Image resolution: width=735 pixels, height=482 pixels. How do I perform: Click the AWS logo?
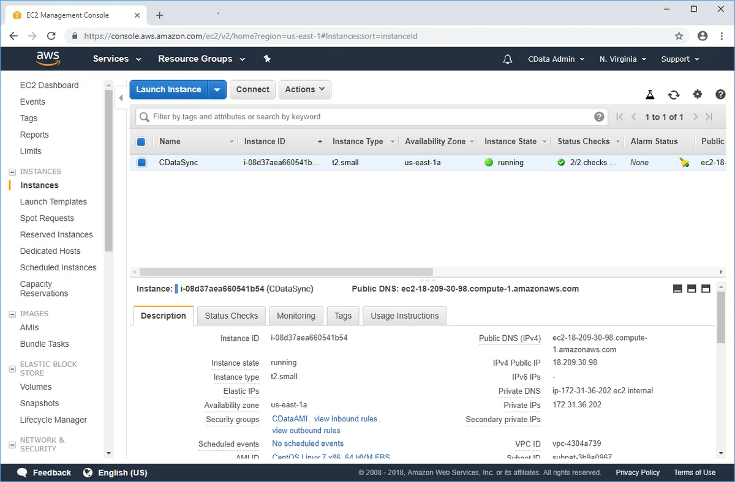point(48,58)
